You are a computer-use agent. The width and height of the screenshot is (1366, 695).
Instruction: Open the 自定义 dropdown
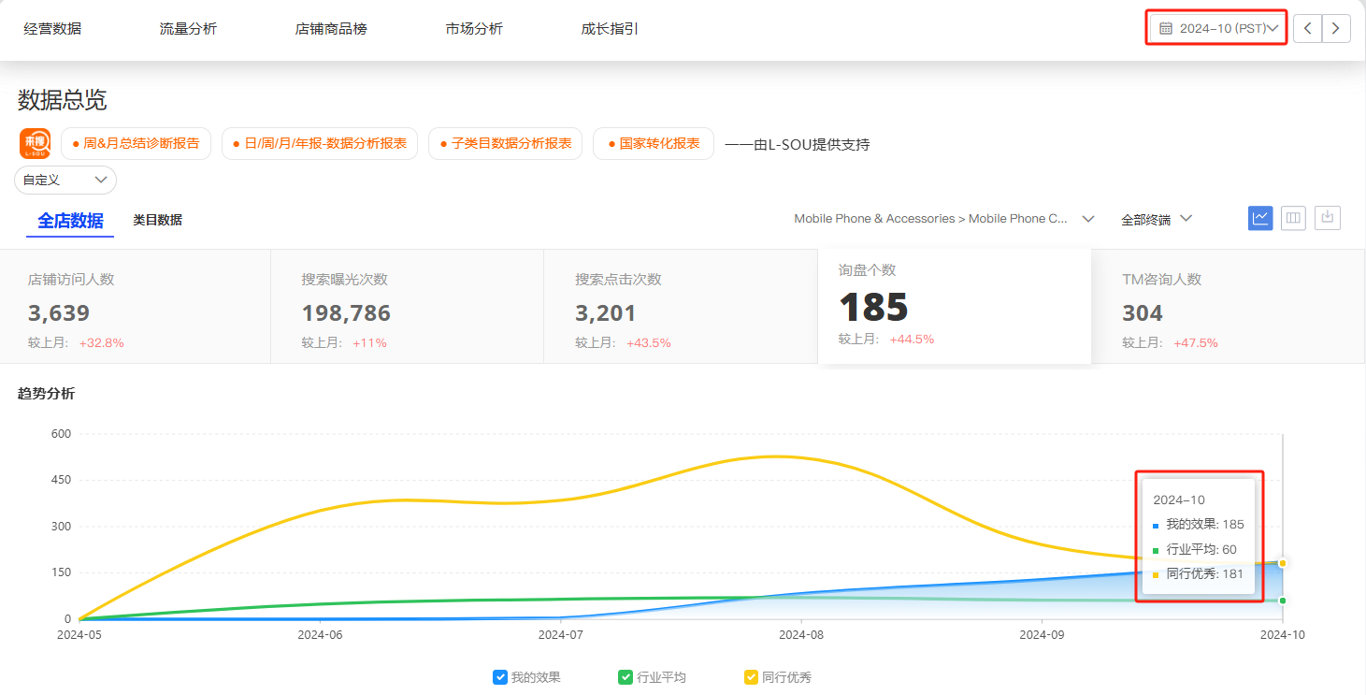[x=65, y=180]
